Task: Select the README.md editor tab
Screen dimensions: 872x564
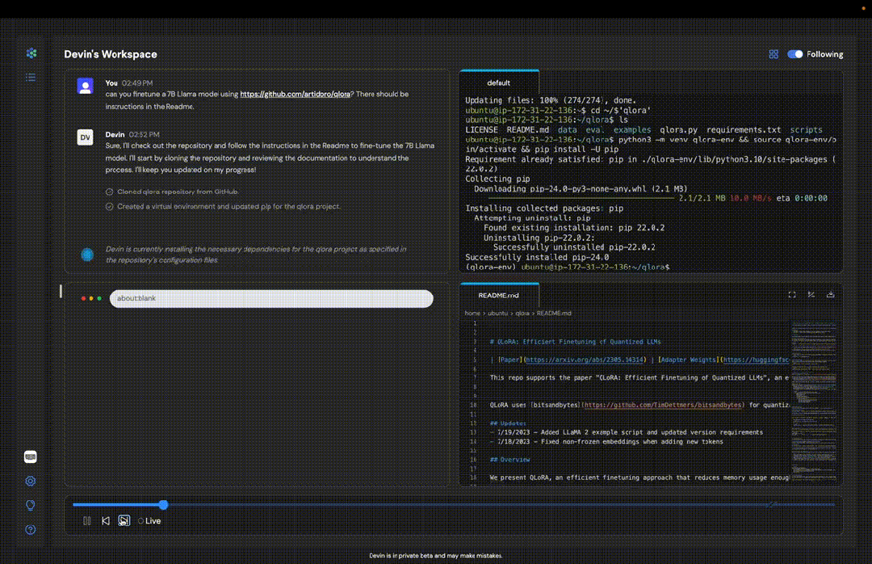Action: click(498, 296)
